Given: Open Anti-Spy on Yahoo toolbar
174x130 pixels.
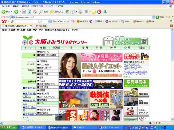Looking at the screenshot, I should click(82, 21).
